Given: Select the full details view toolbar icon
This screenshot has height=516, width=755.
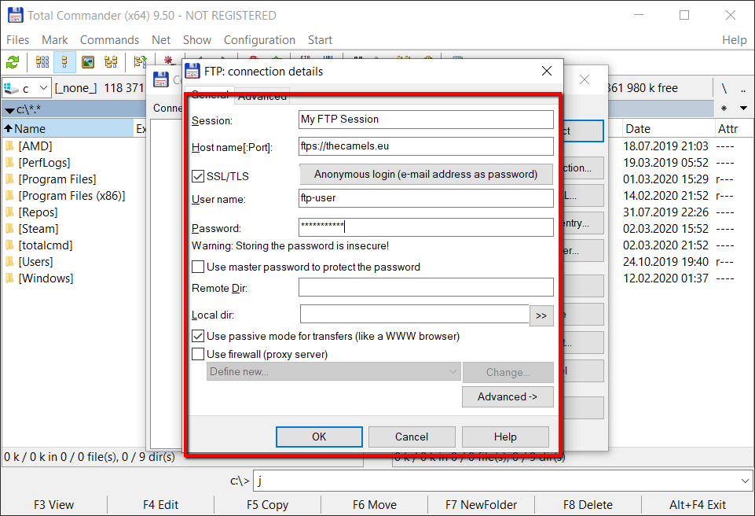Looking at the screenshot, I should pos(64,62).
